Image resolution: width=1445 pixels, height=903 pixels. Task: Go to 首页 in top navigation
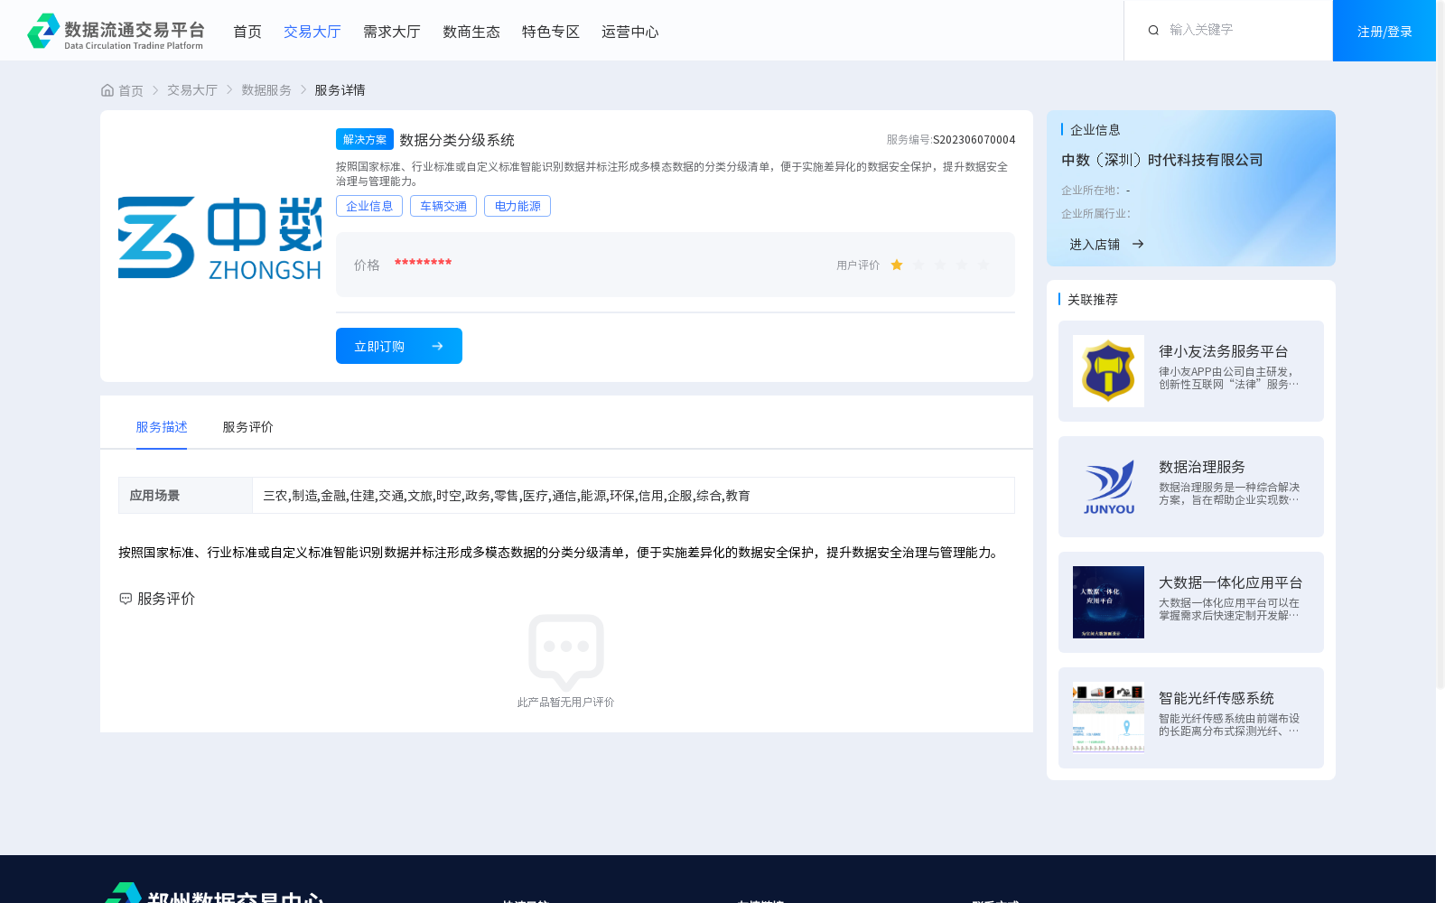(247, 32)
